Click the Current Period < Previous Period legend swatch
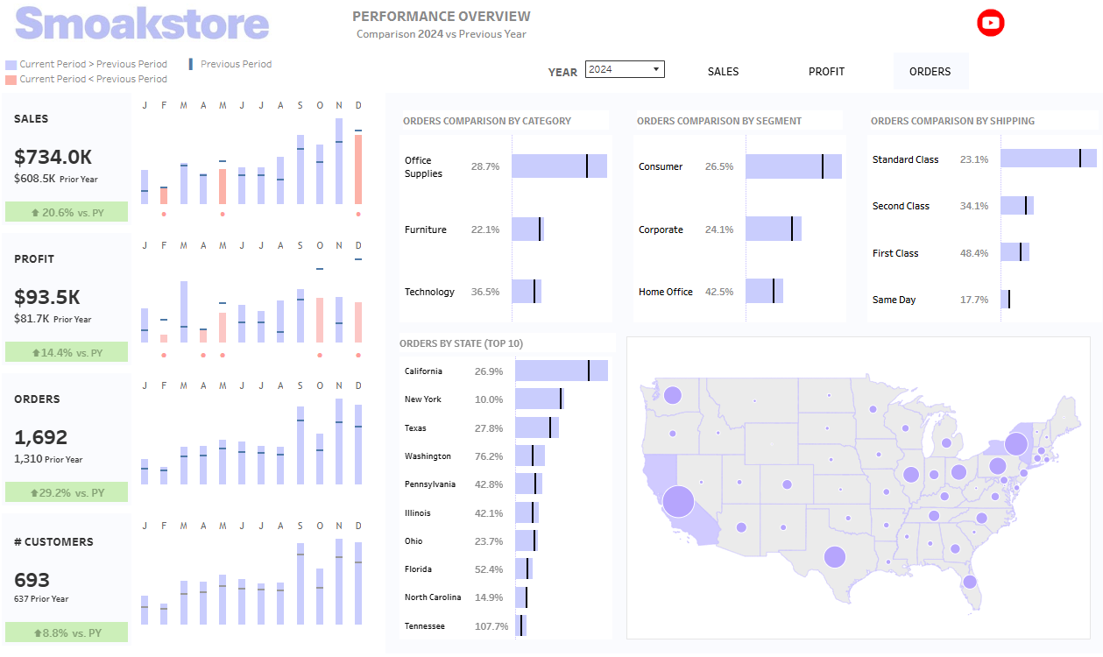This screenshot has height=657, width=1103. click(x=11, y=80)
